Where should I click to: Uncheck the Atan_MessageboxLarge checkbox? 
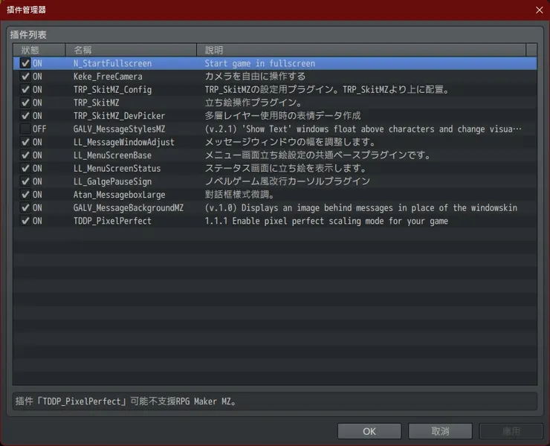[25, 195]
